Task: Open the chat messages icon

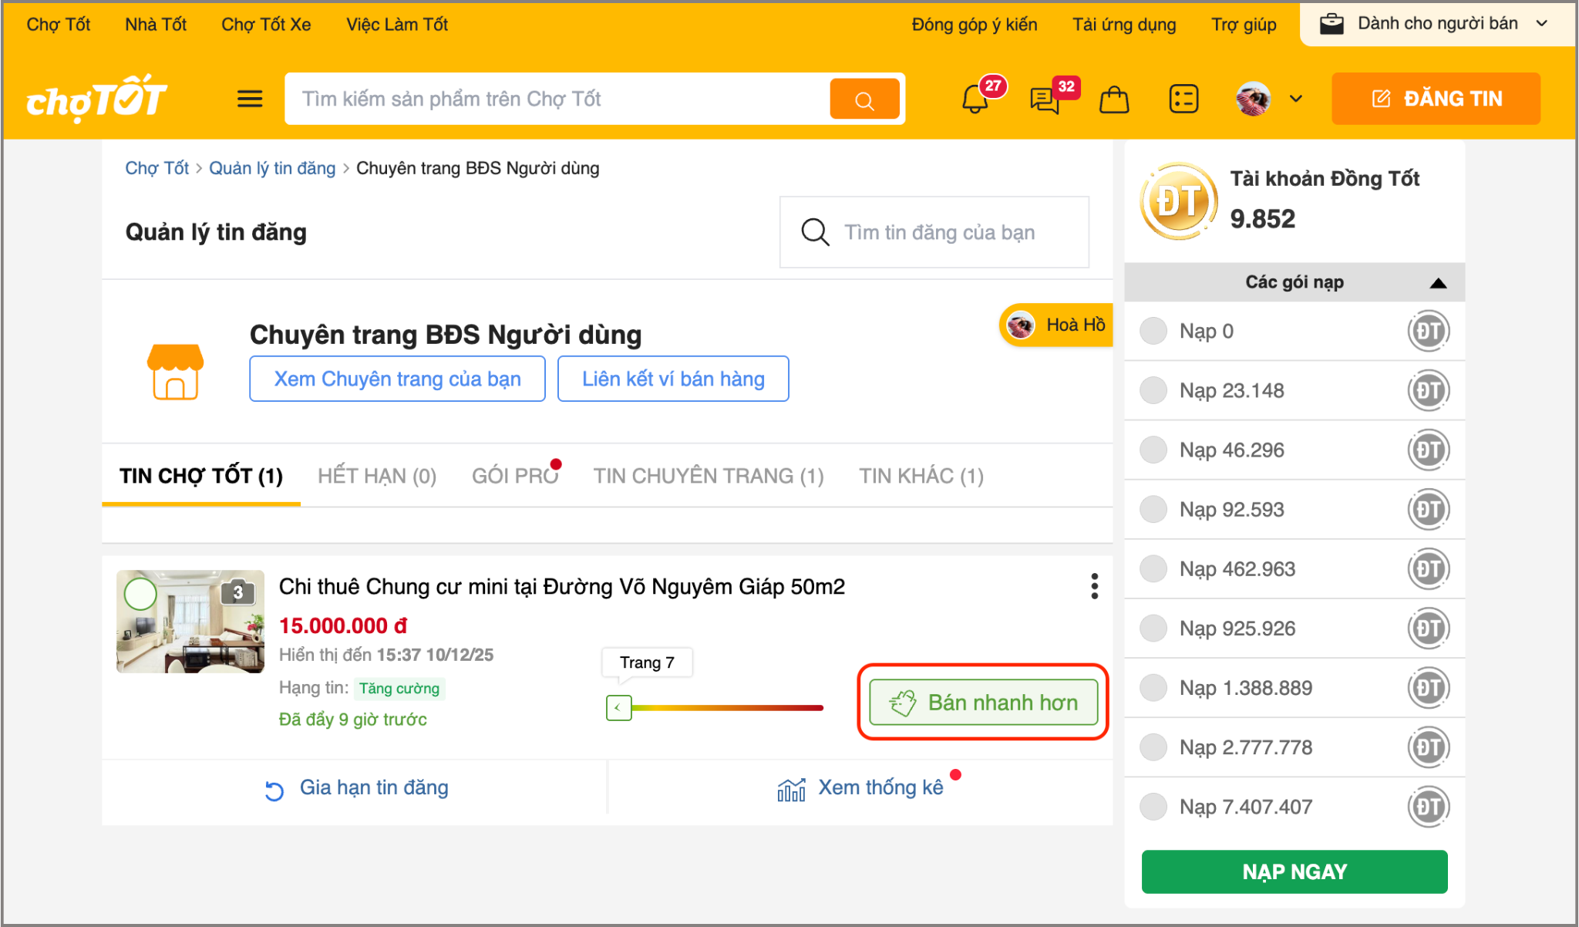Action: [1045, 99]
